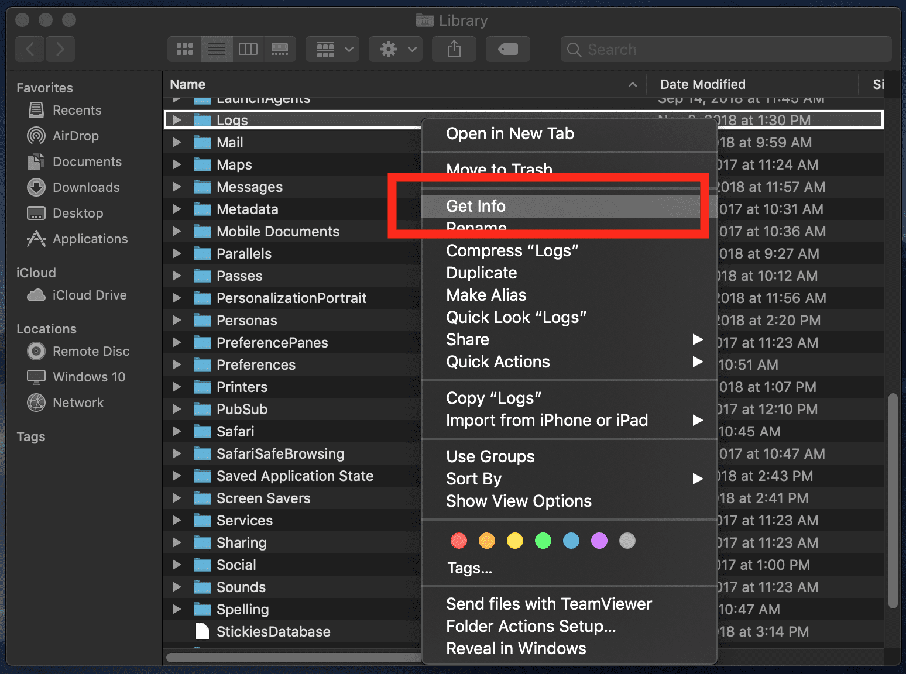Expand the Messages folder disclosure triangle
906x674 pixels.
177,187
